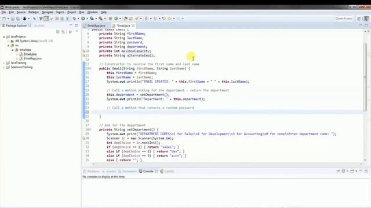Screen dimensions: 371x208
Task: Open the Source menu
Action: [21, 12]
